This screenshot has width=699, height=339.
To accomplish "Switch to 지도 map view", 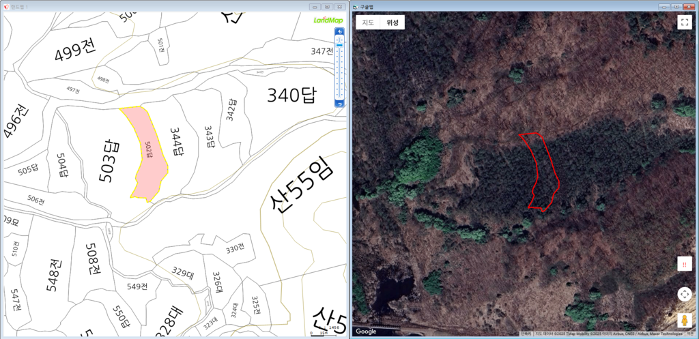I will 368,23.
